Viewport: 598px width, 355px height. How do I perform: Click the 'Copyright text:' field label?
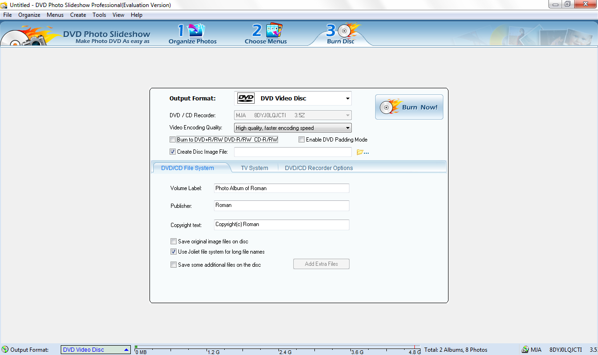[x=186, y=225]
